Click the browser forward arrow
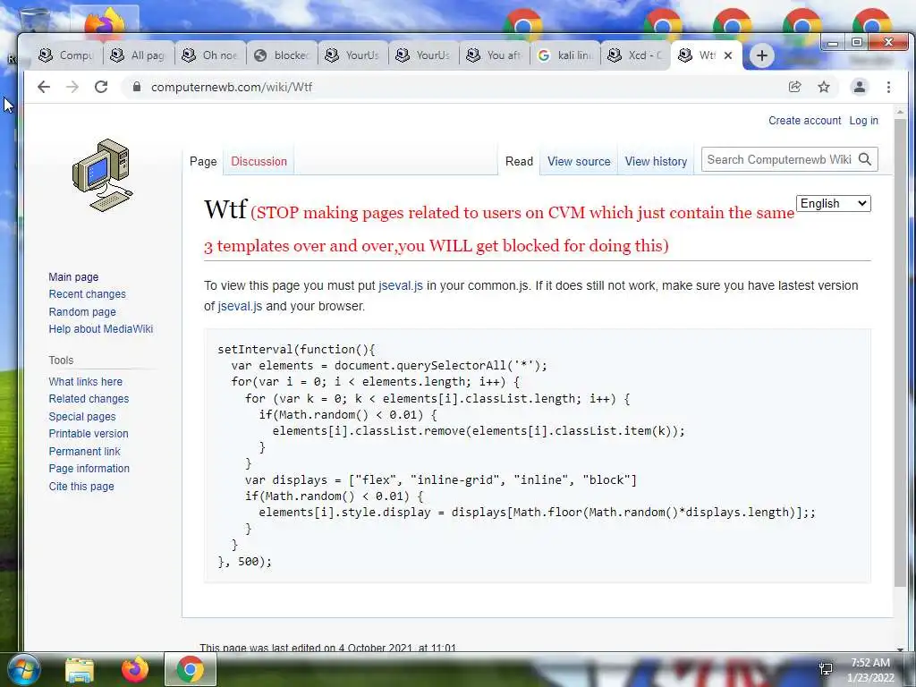This screenshot has height=687, width=916. (72, 87)
